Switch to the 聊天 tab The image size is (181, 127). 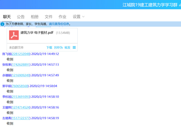[x=7, y=17]
